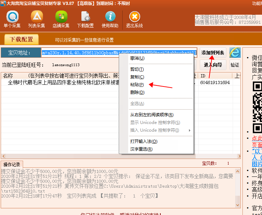Screen dimensions: 262x215
Task: Click 退出系统 exit icon
Action: [134, 19]
